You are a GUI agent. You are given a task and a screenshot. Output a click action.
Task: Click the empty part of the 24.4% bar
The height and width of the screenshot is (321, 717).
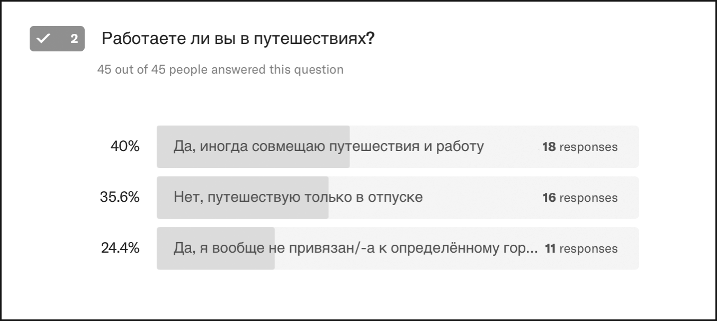click(456, 248)
